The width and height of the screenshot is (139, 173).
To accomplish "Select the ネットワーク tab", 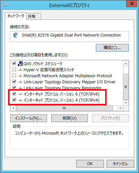I will [16, 16].
